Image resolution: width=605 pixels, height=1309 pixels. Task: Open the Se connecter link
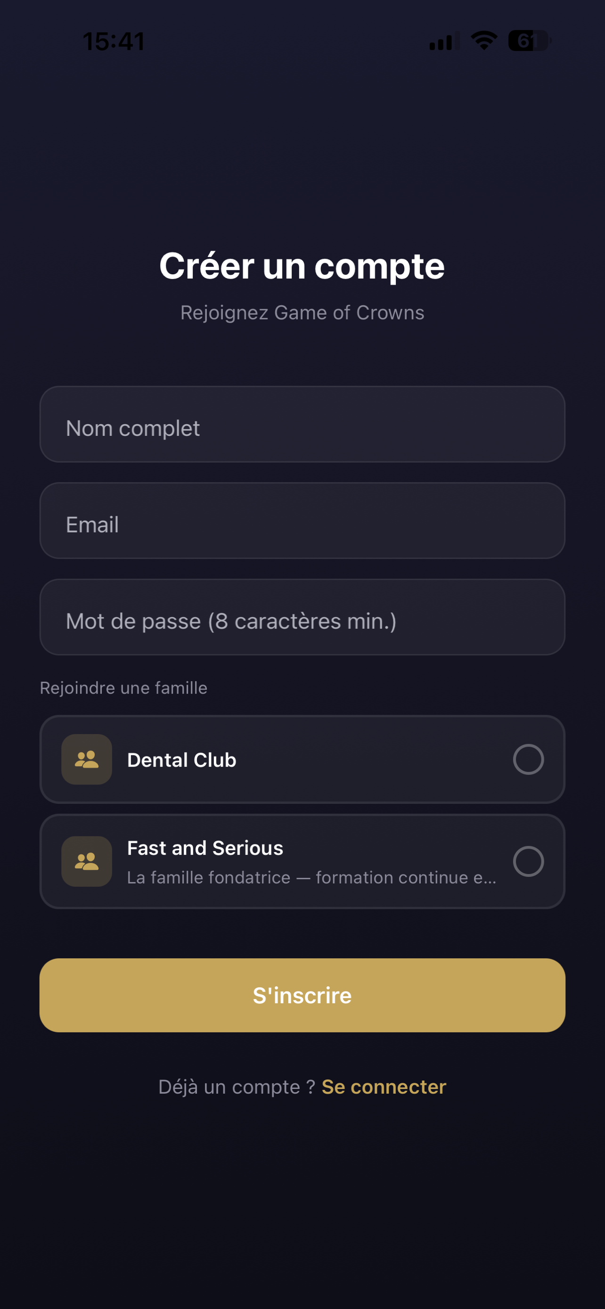click(x=384, y=1087)
